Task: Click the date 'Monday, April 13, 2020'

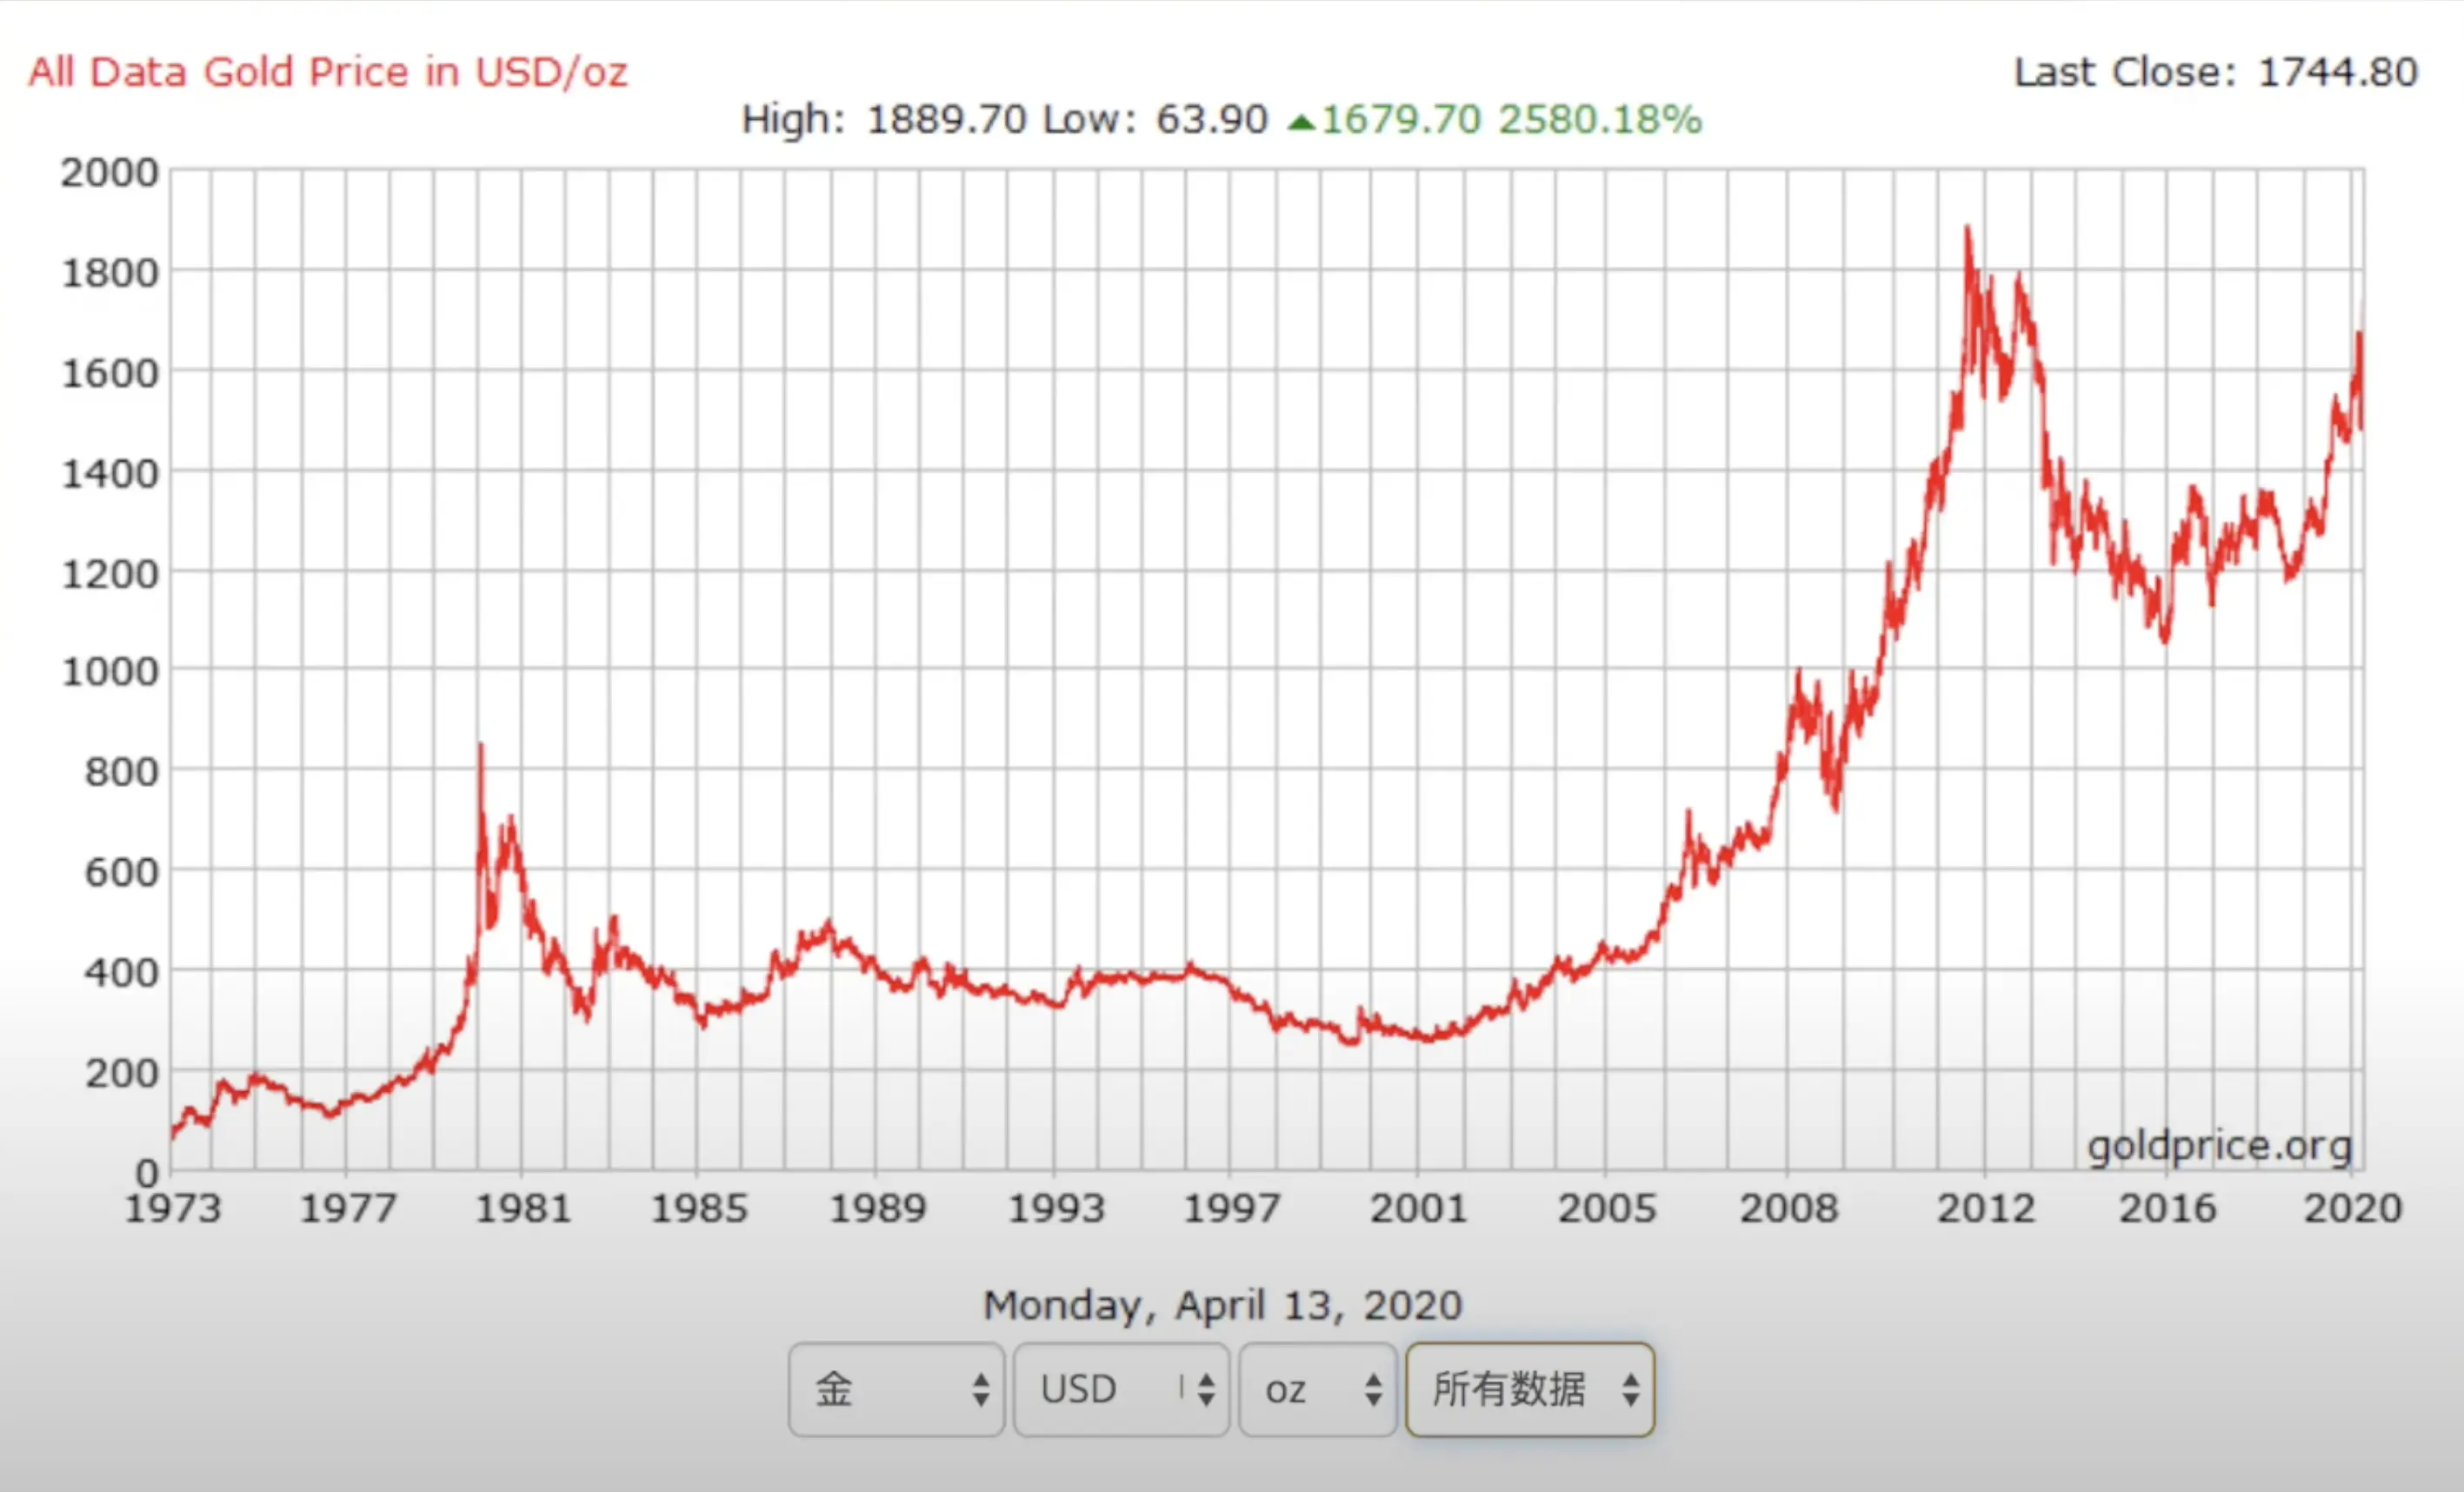Action: (x=1222, y=1305)
